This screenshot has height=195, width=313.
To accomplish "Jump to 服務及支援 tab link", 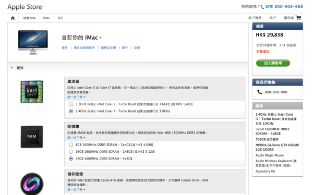I will pos(109,47).
